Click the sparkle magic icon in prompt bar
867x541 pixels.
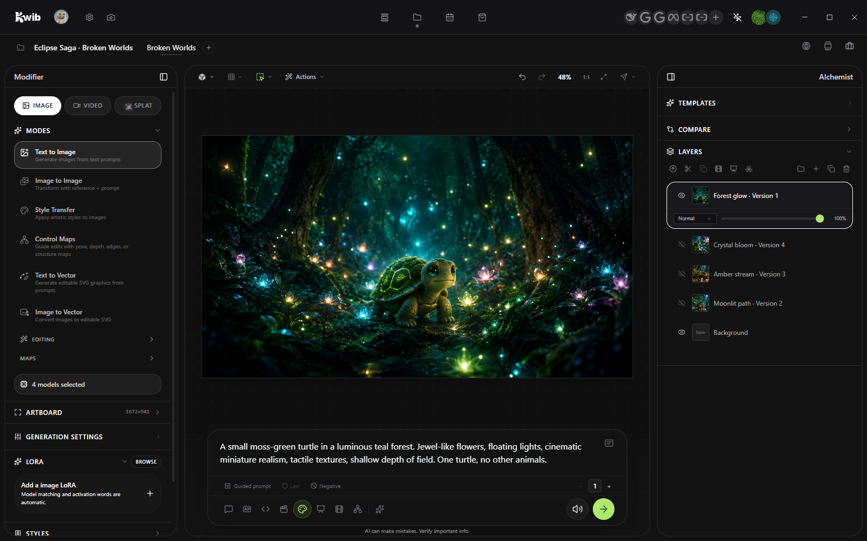(x=380, y=509)
